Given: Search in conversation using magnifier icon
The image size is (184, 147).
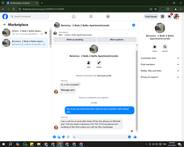Looking at the screenshot, I should coord(165,47).
